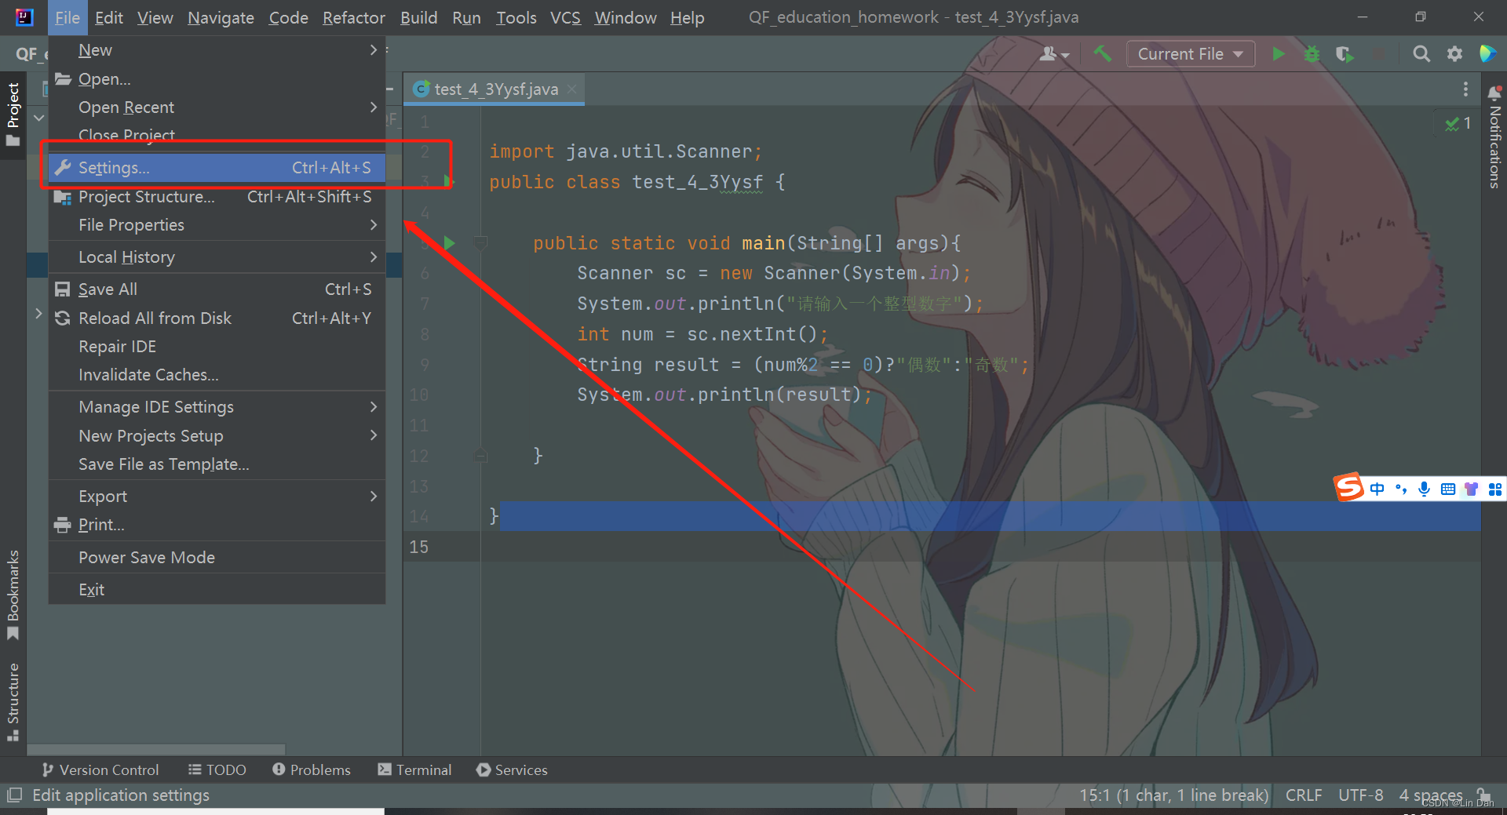Click the Sogou soft keyboard icon
Image resolution: width=1507 pixels, height=815 pixels.
pos(1448,489)
